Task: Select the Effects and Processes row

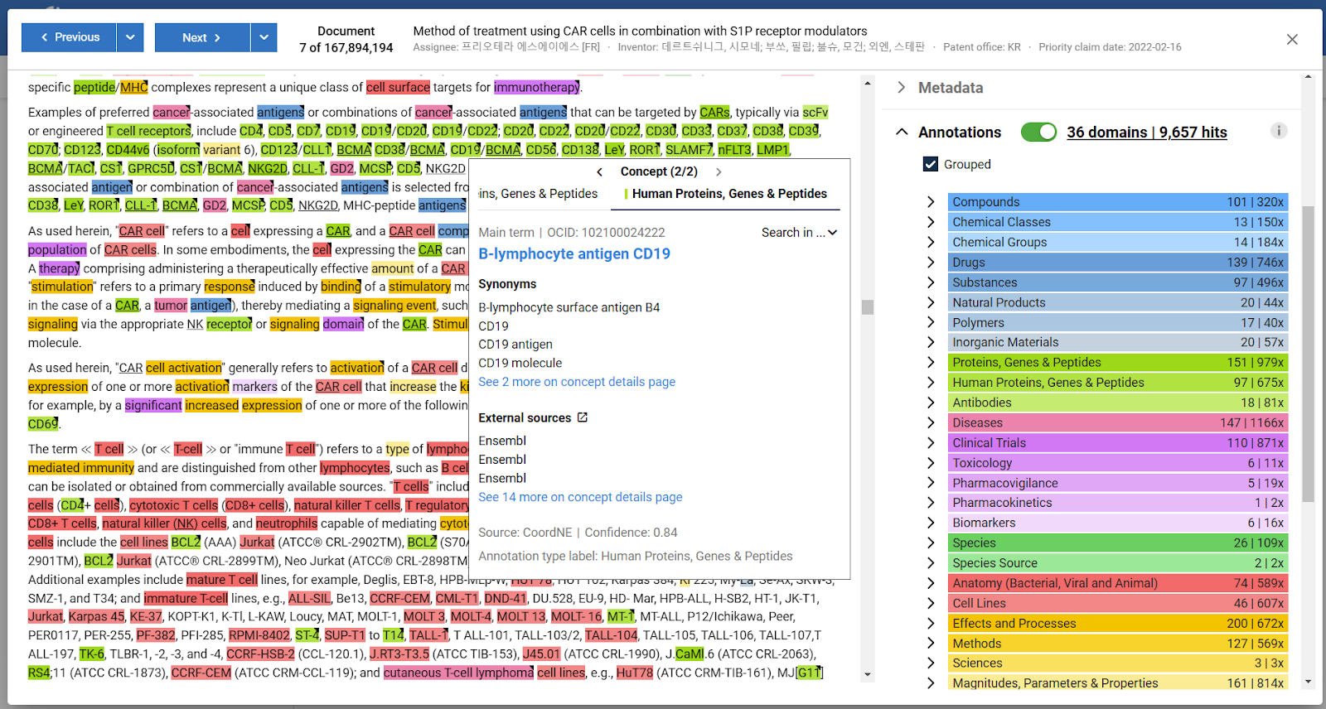Action: tap(1117, 623)
